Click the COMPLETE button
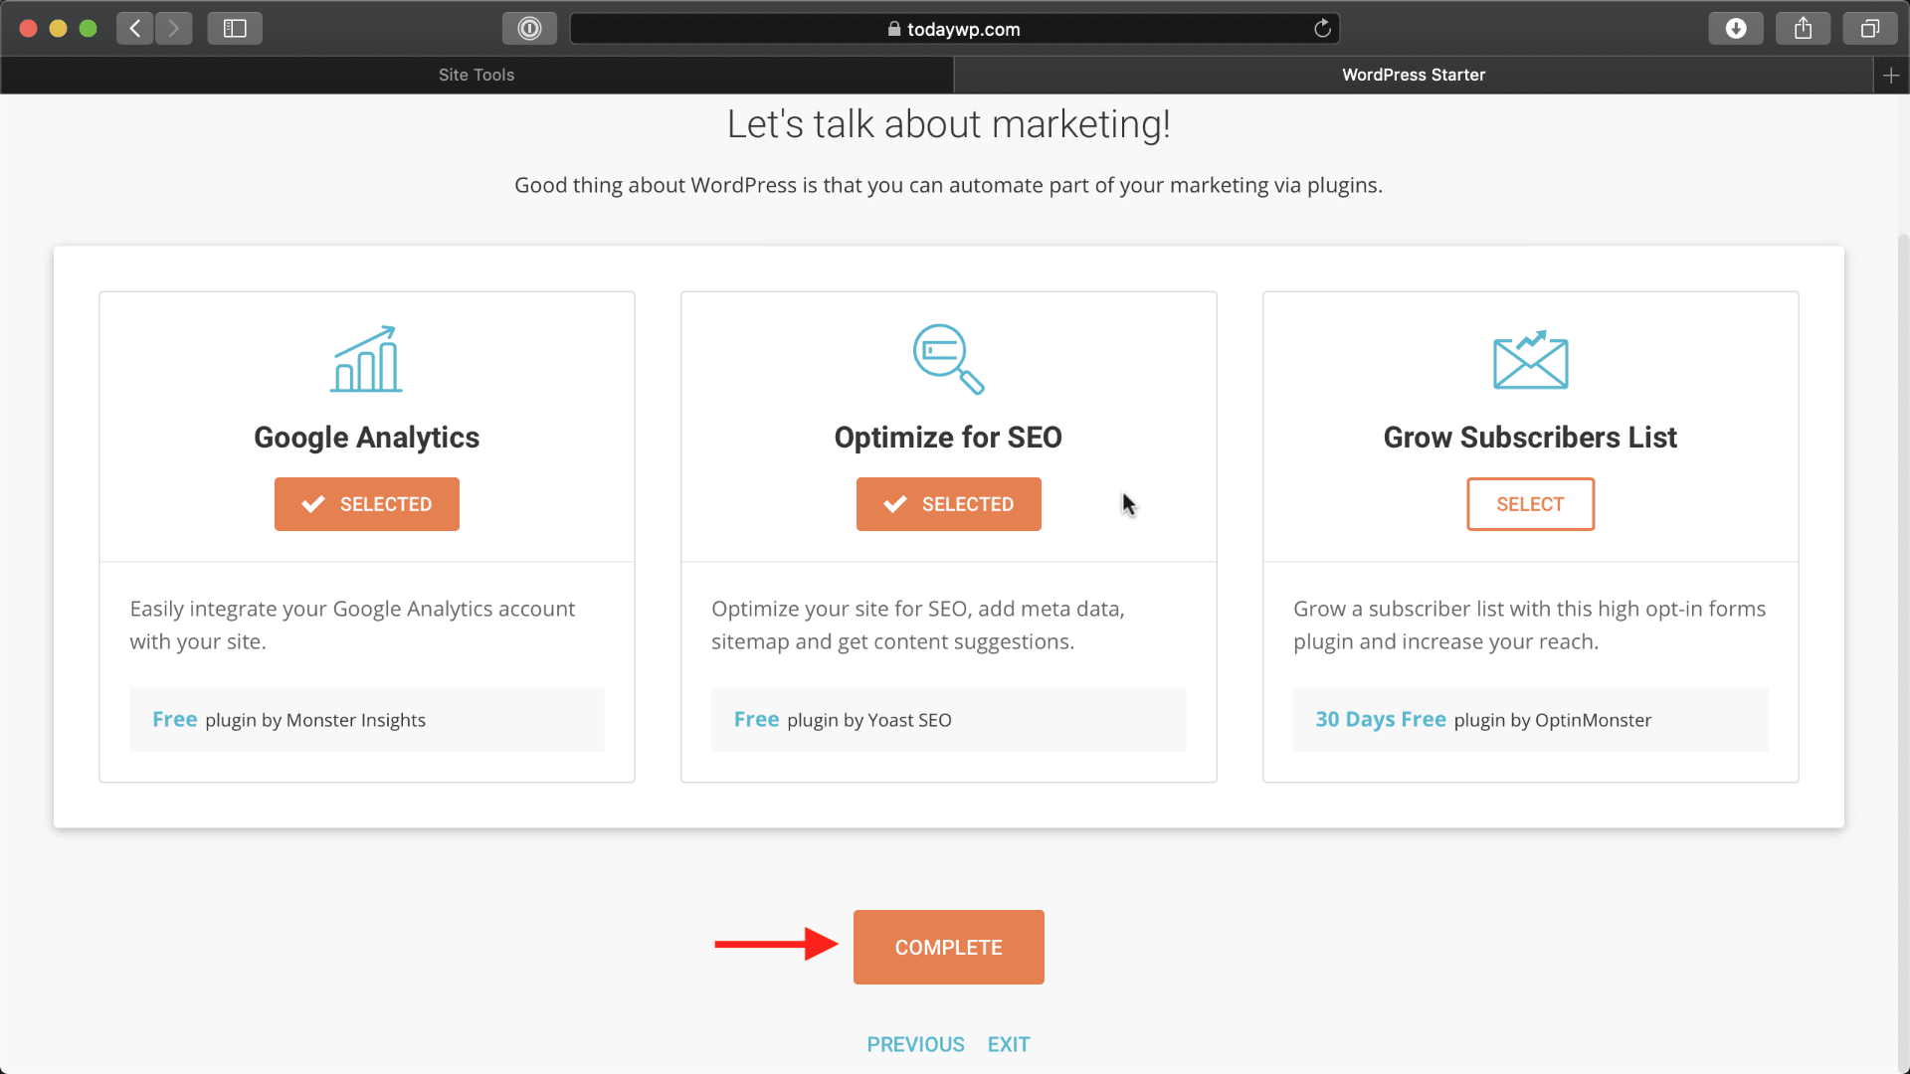The height and width of the screenshot is (1074, 1910). coord(949,948)
